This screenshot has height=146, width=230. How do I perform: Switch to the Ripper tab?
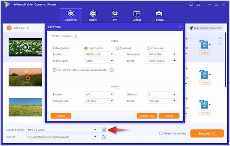(93, 16)
